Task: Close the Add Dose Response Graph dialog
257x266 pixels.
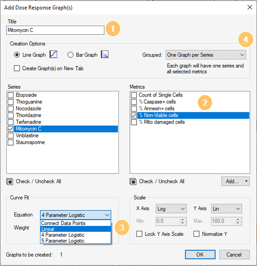Action: [x=250, y=7]
